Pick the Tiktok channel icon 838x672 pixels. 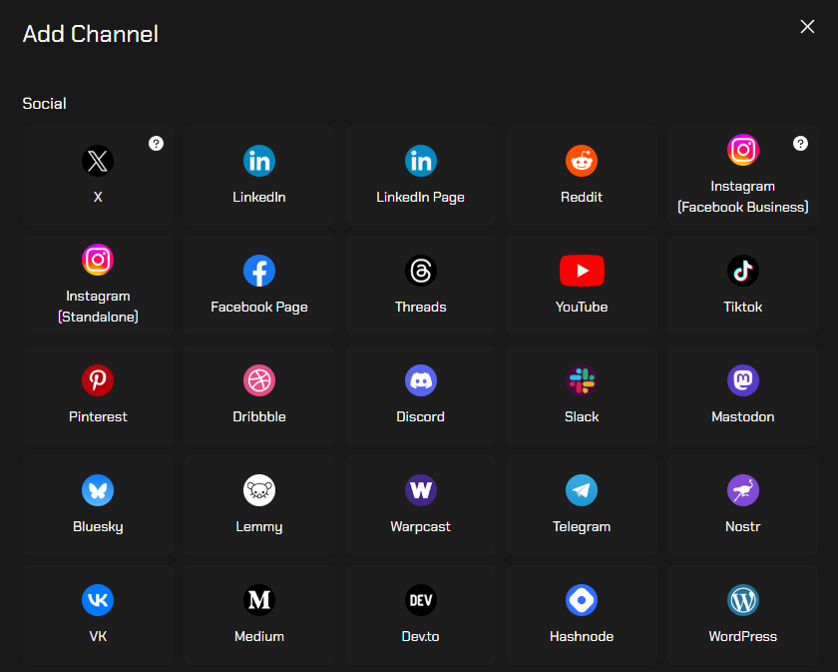pos(742,271)
